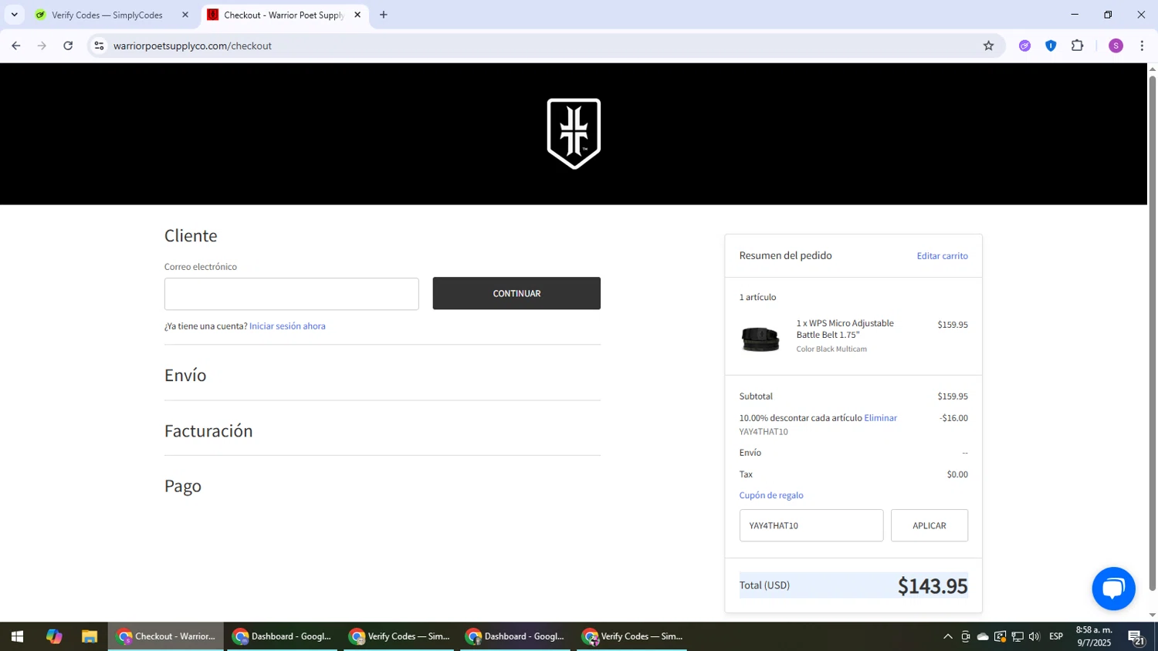The image size is (1158, 651).
Task: Open the volume control in system tray
Action: 1034,636
